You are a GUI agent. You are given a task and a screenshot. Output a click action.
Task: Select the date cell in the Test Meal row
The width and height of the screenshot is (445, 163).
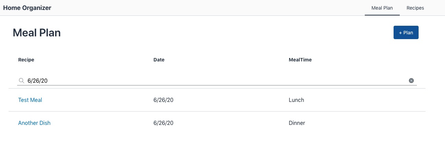(x=164, y=100)
